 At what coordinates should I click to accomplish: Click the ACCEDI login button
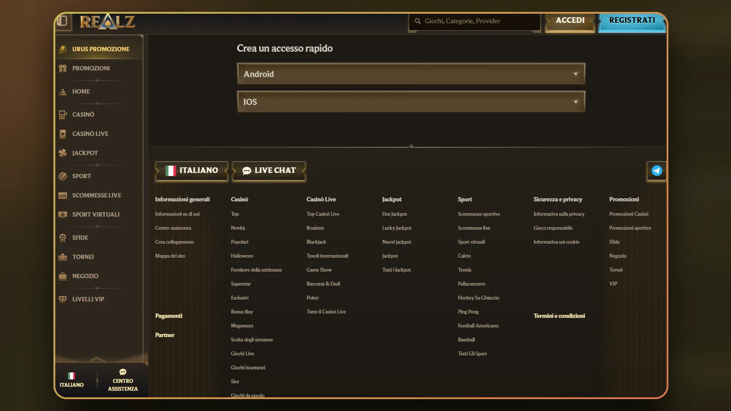click(x=570, y=21)
